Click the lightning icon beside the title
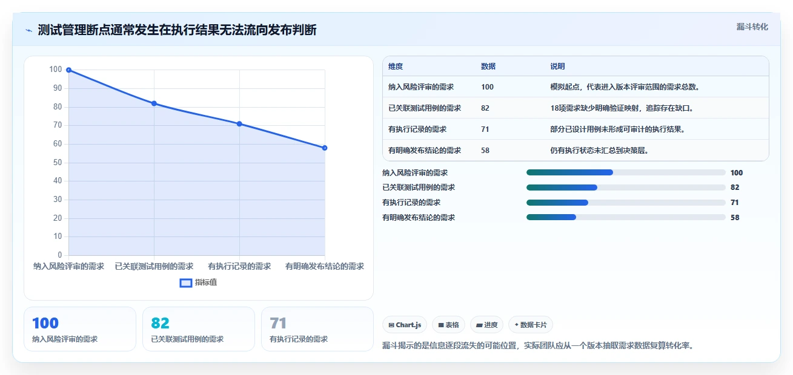 tap(28, 30)
